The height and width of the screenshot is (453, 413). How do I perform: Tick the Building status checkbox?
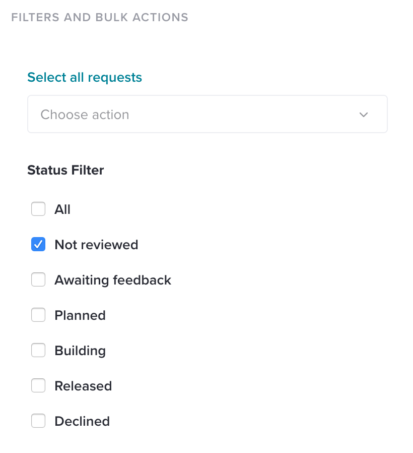tap(38, 350)
